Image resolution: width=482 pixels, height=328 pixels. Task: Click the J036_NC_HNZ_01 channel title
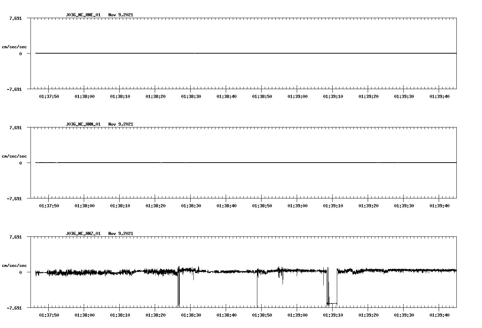pyautogui.click(x=83, y=234)
